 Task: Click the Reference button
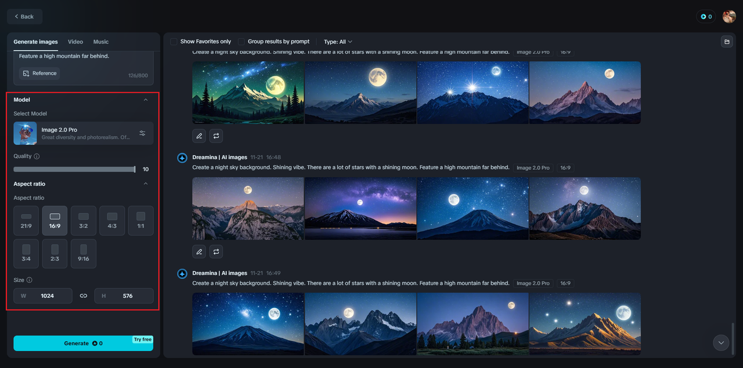click(x=39, y=74)
